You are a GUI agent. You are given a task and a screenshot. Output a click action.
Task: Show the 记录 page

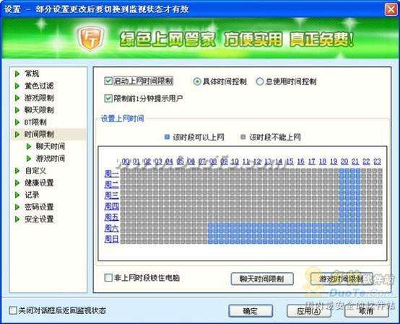pos(32,195)
